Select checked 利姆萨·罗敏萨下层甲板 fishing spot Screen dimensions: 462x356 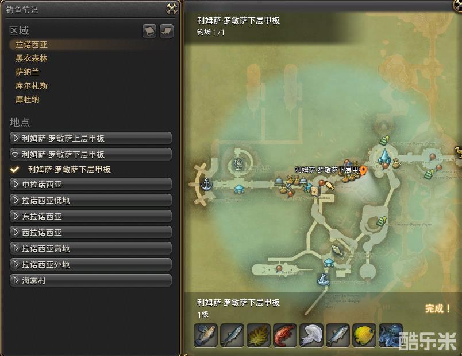70,169
